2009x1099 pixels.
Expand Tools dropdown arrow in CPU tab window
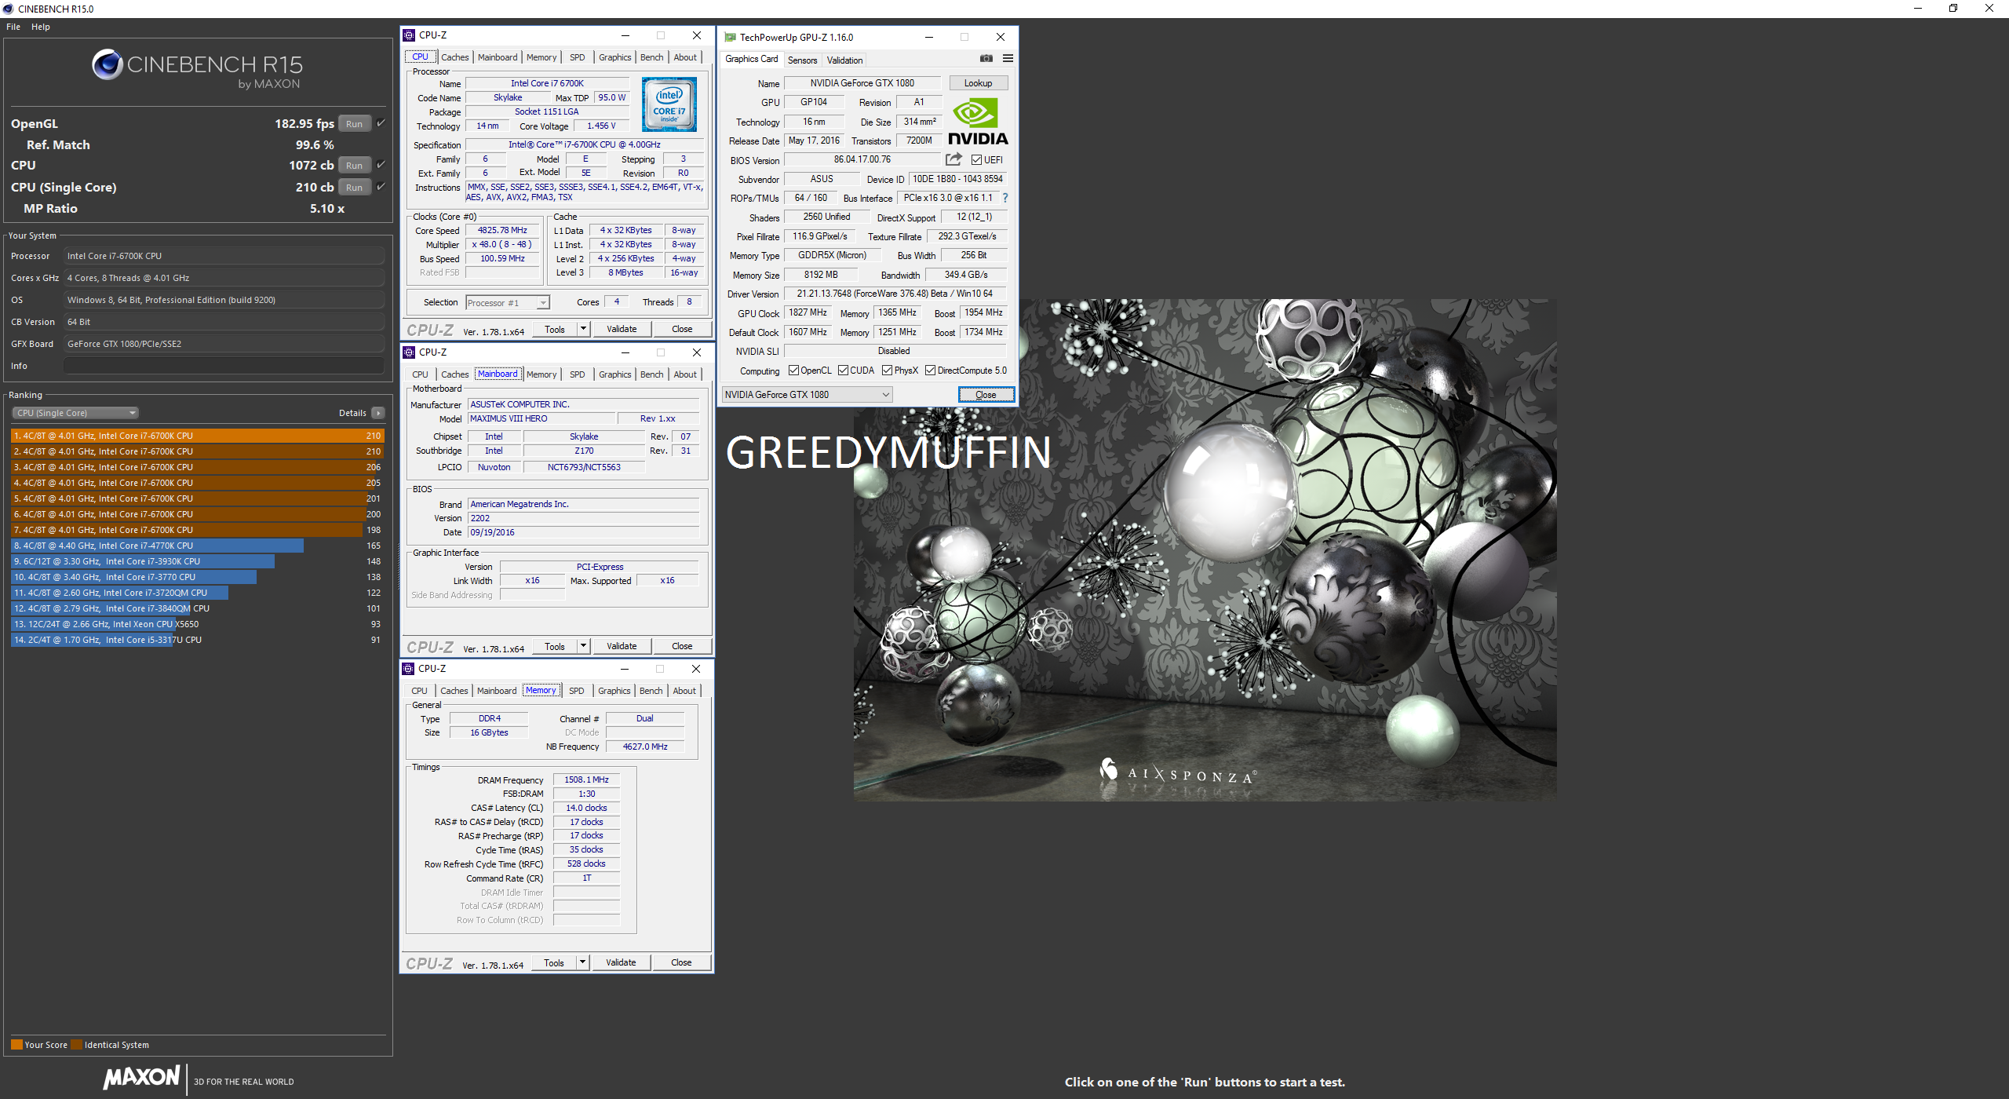pyautogui.click(x=583, y=329)
